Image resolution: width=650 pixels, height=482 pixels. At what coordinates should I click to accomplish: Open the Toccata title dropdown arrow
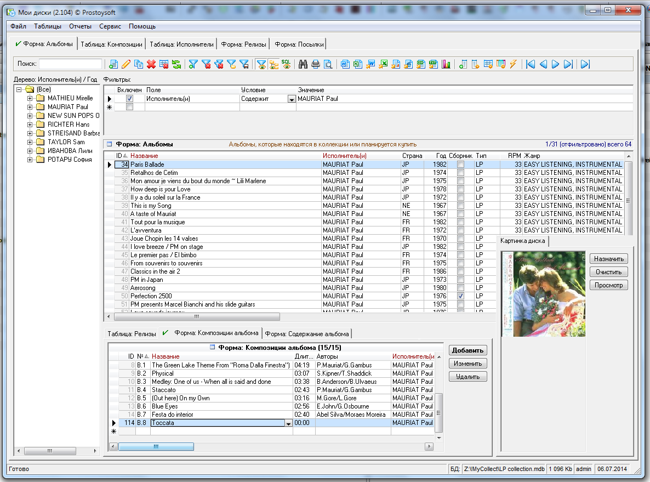pyautogui.click(x=288, y=423)
